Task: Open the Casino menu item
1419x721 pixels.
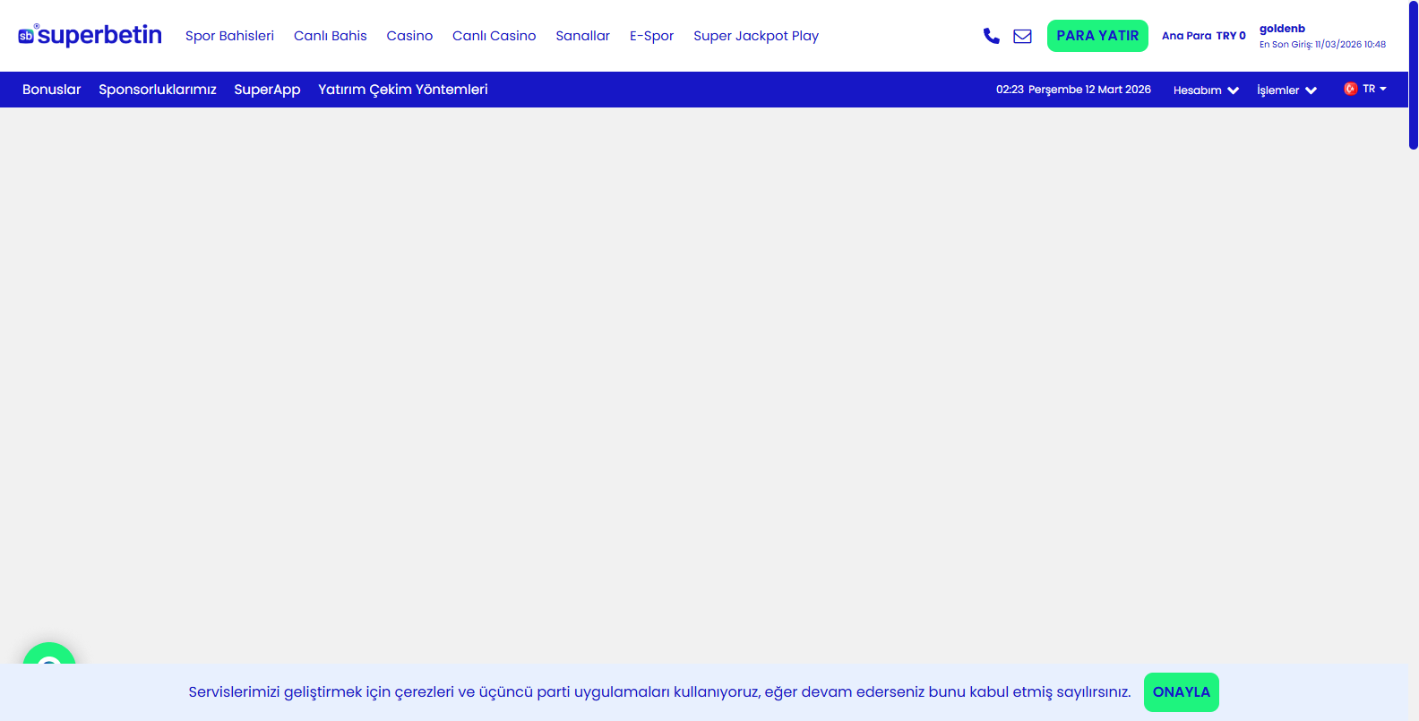Action: coord(409,36)
